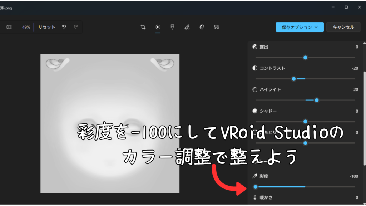Minimize the Photos window
This screenshot has height=206, width=366.
pyautogui.click(x=333, y=7)
